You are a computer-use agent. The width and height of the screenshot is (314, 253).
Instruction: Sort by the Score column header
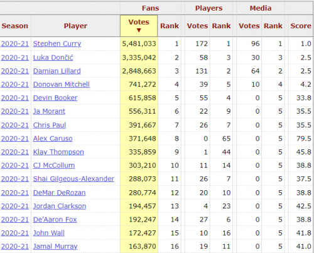tap(301, 26)
